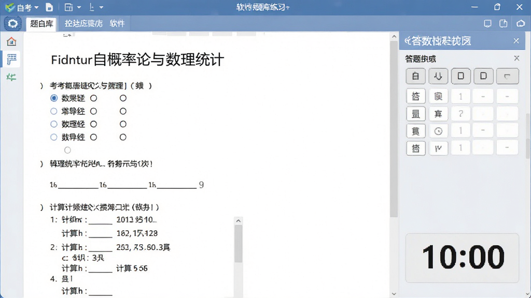This screenshot has height=298, width=531.
Task: Open the second tab next to 题自库
Action: pyautogui.click(x=83, y=23)
